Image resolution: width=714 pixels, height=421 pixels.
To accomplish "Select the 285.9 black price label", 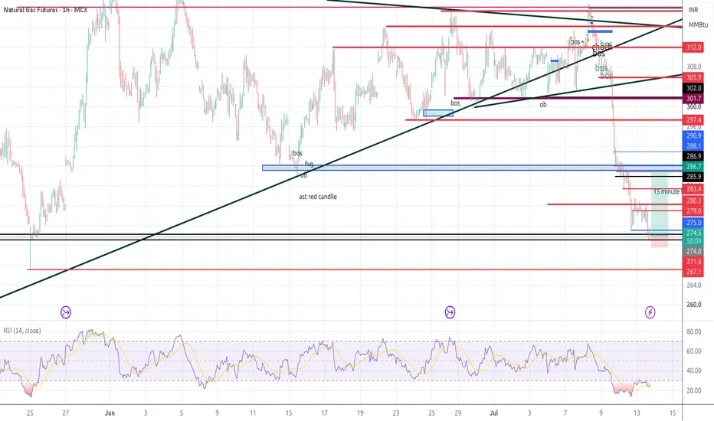I will pyautogui.click(x=693, y=177).
